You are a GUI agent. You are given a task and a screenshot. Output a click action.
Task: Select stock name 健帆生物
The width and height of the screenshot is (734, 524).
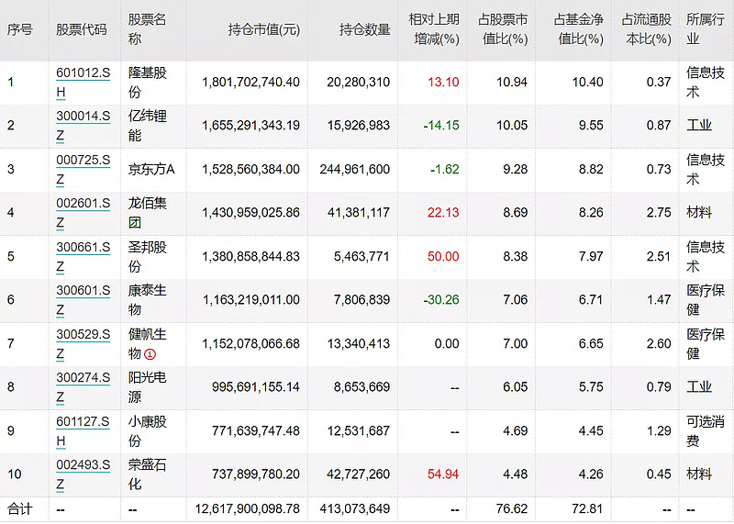pyautogui.click(x=147, y=344)
